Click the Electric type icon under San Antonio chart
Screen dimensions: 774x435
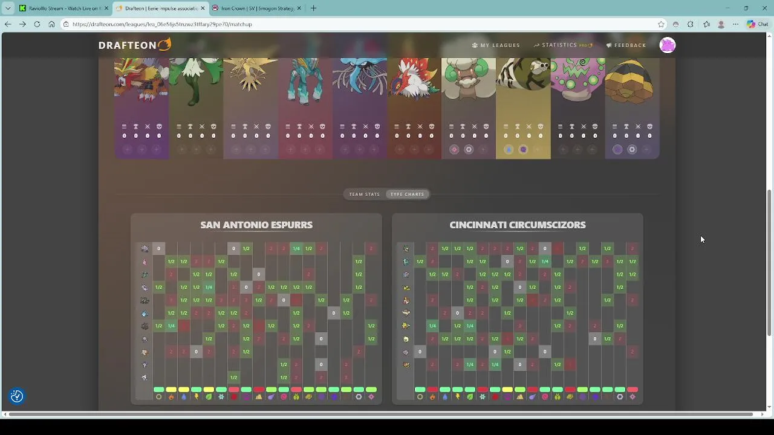click(x=196, y=397)
